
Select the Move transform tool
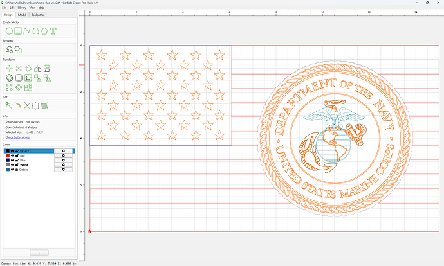[x=9, y=68]
